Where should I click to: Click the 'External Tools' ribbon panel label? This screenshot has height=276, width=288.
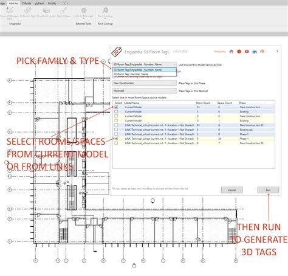(x=83, y=24)
